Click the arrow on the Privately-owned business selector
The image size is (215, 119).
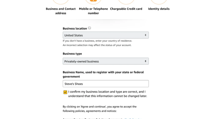pyautogui.click(x=145, y=61)
